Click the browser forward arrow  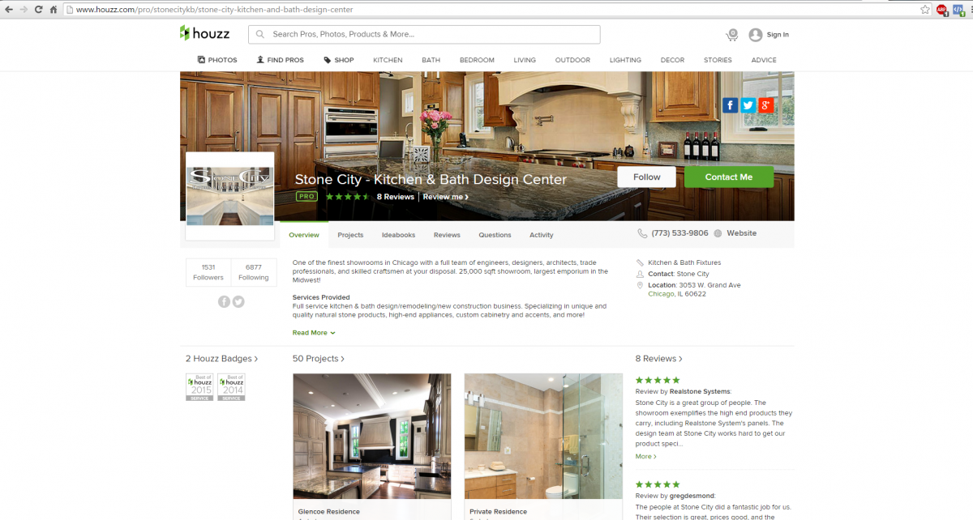point(24,10)
